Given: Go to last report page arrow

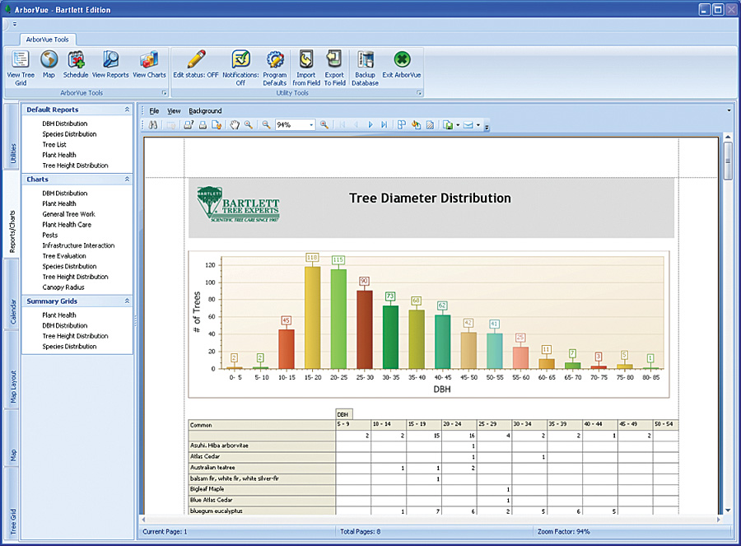Looking at the screenshot, I should coord(384,125).
